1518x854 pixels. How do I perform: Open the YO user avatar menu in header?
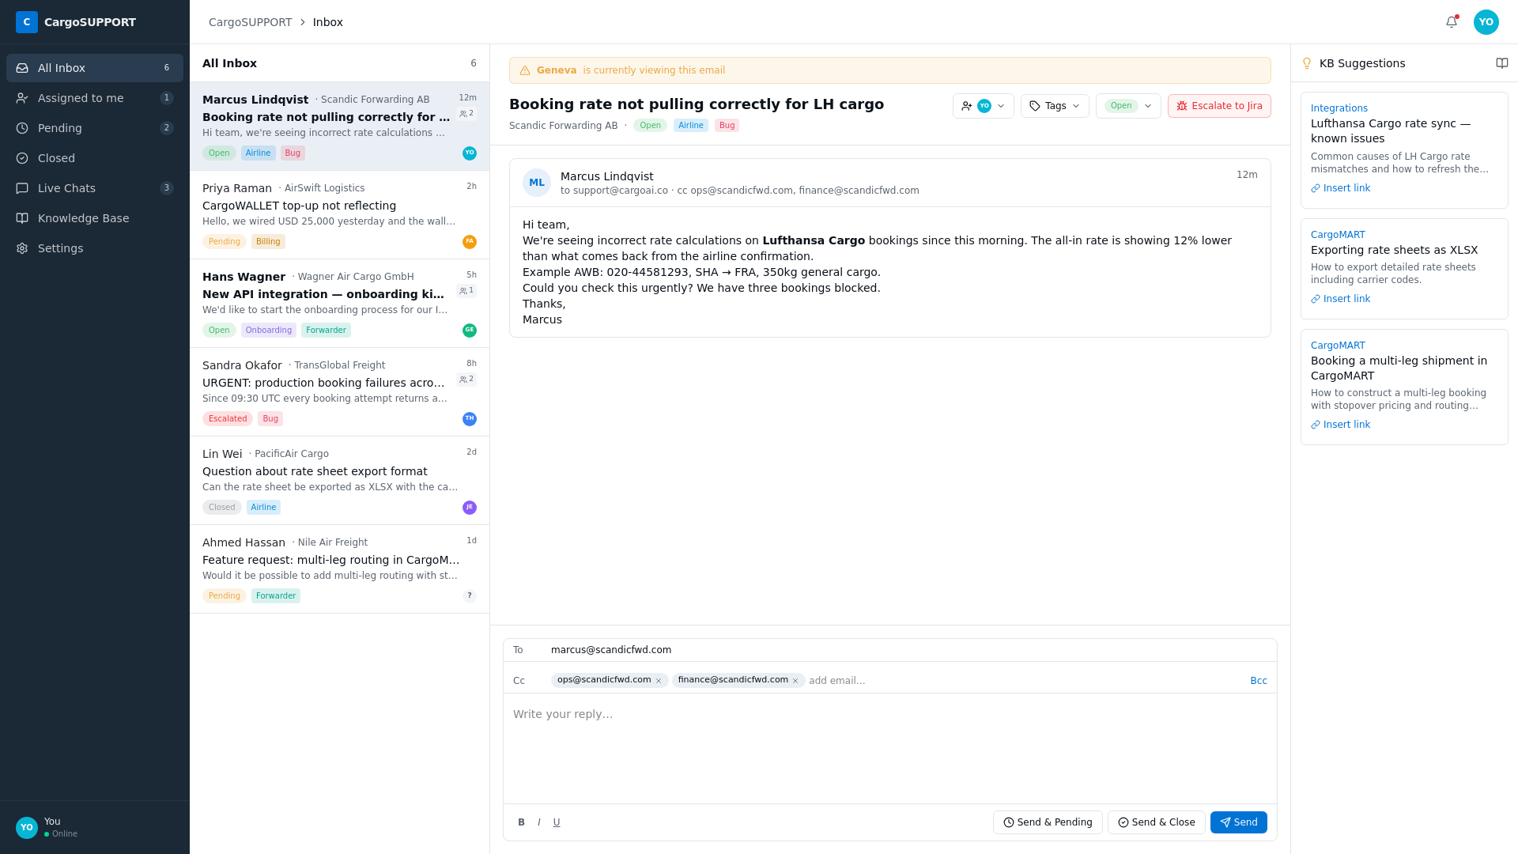[x=1486, y=22]
